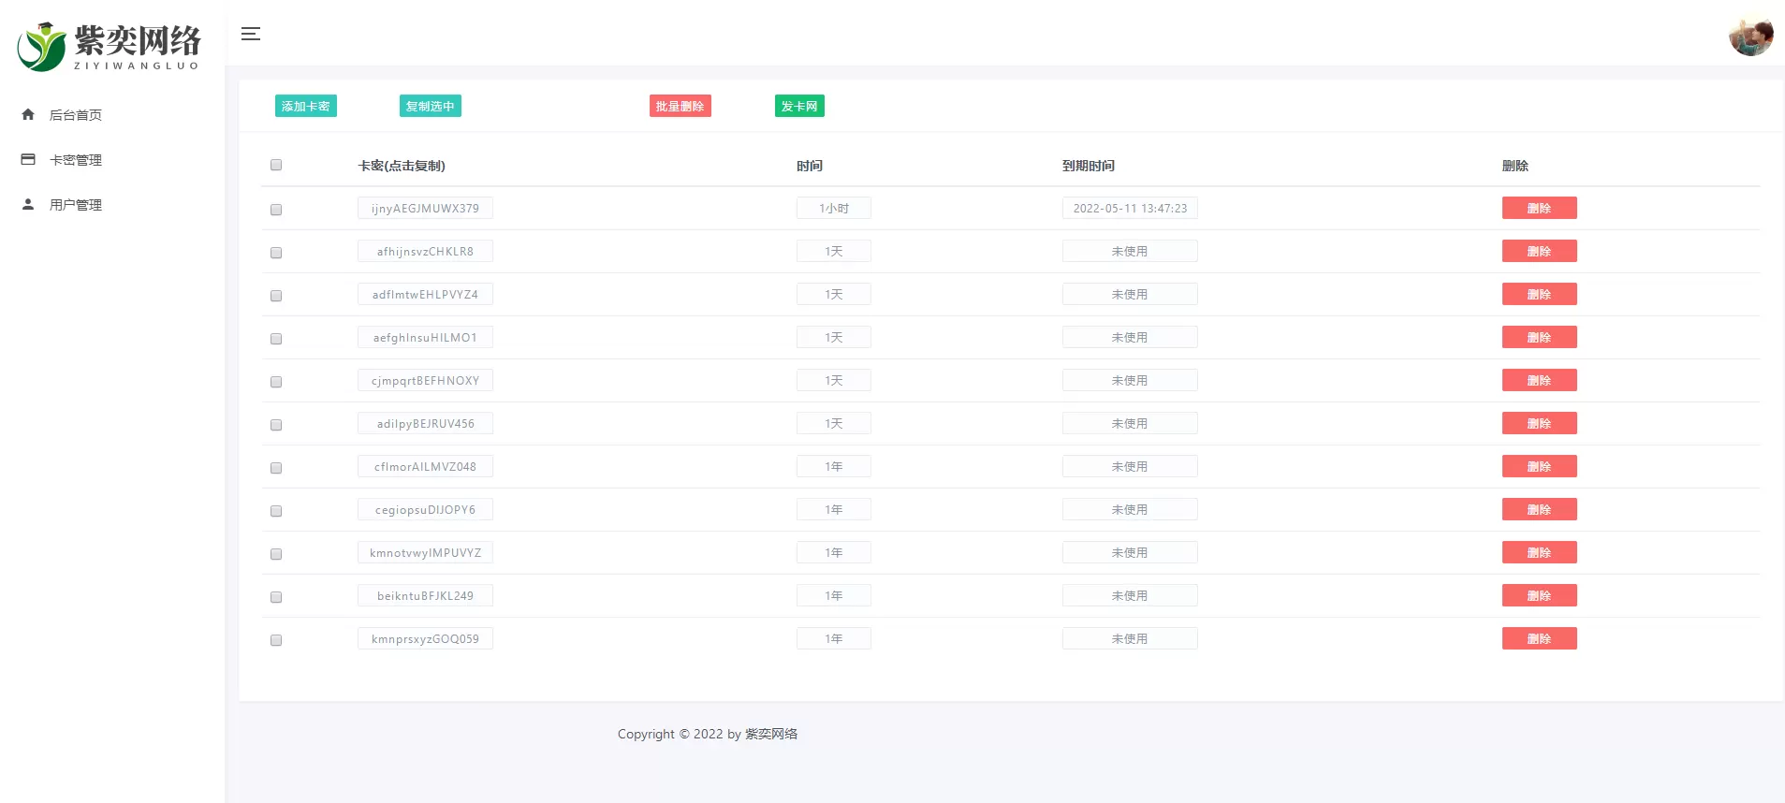
Task: Click the 发卡网 button
Action: point(799,106)
